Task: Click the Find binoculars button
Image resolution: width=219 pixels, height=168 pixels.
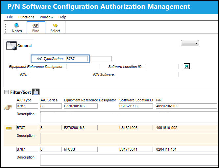Action: (x=36, y=27)
